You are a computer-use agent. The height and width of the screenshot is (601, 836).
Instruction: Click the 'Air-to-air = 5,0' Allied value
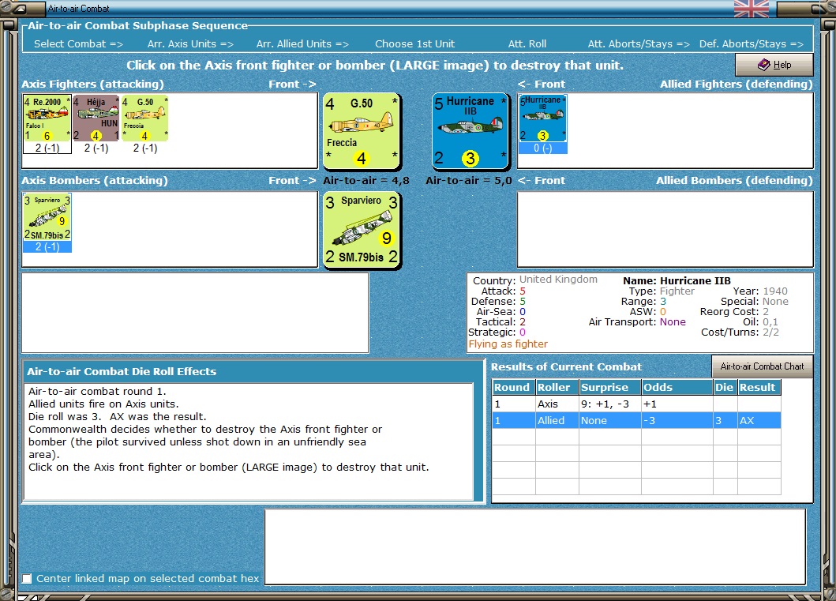(469, 180)
